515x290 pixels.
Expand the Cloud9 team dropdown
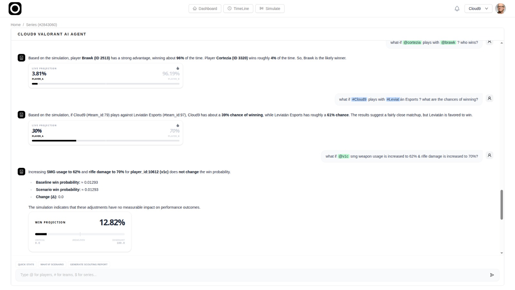click(x=478, y=9)
